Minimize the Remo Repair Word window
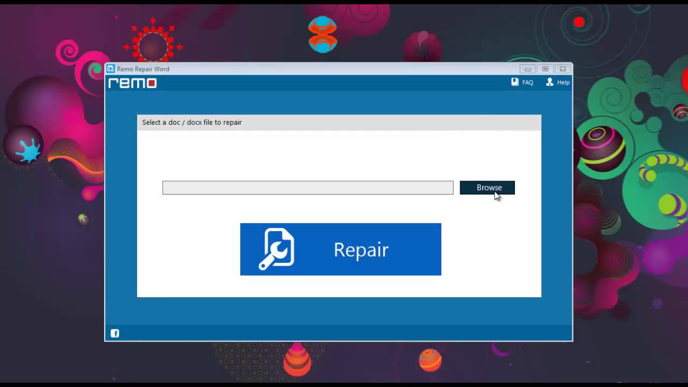The width and height of the screenshot is (688, 387). [x=528, y=69]
